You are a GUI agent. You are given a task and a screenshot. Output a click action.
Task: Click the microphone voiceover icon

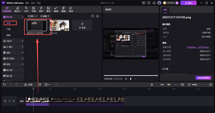click(152, 85)
